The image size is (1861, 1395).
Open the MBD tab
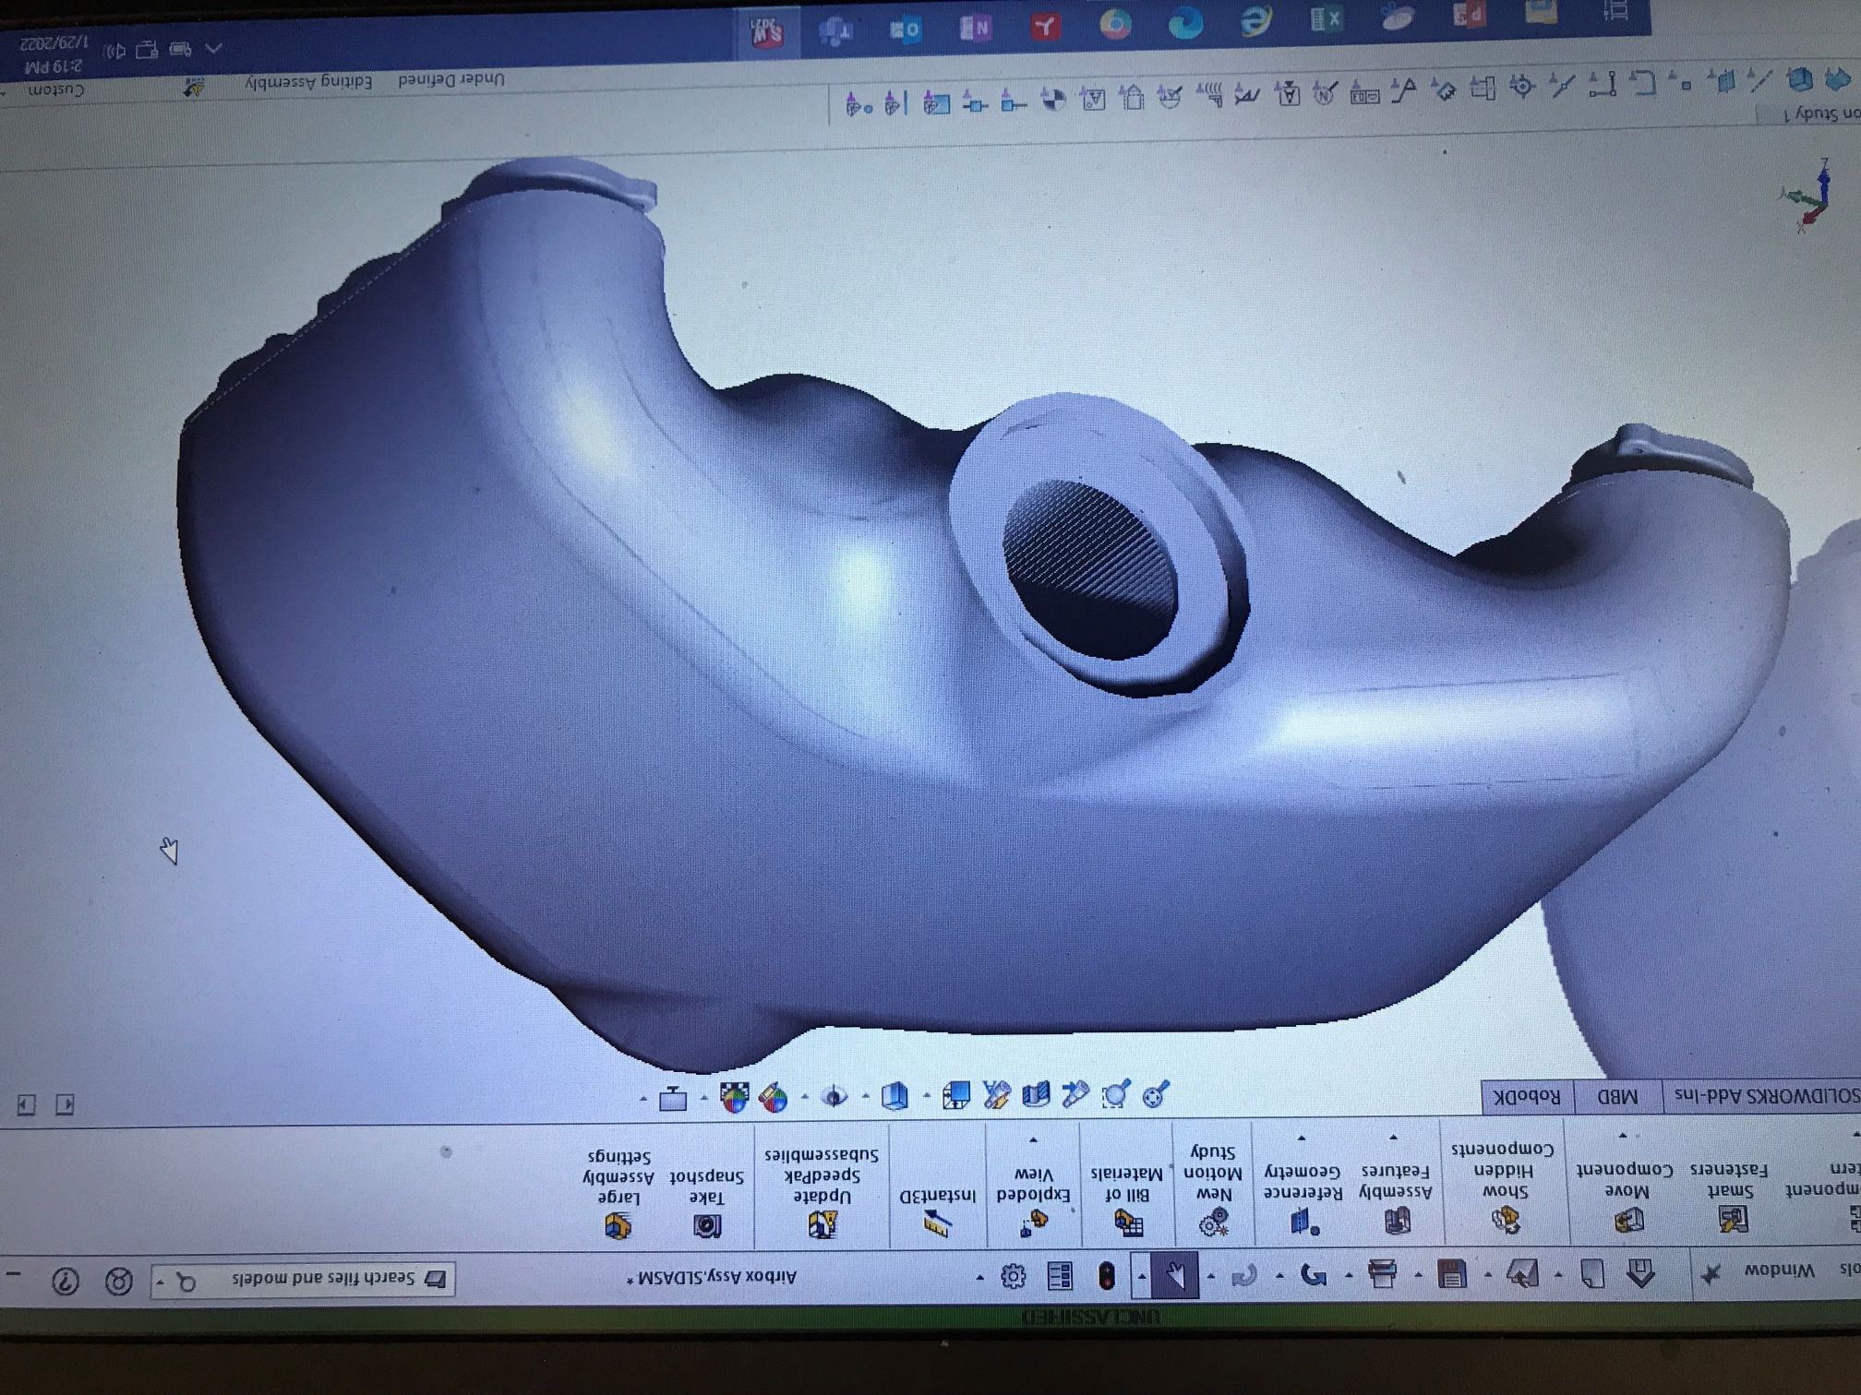point(1616,1096)
